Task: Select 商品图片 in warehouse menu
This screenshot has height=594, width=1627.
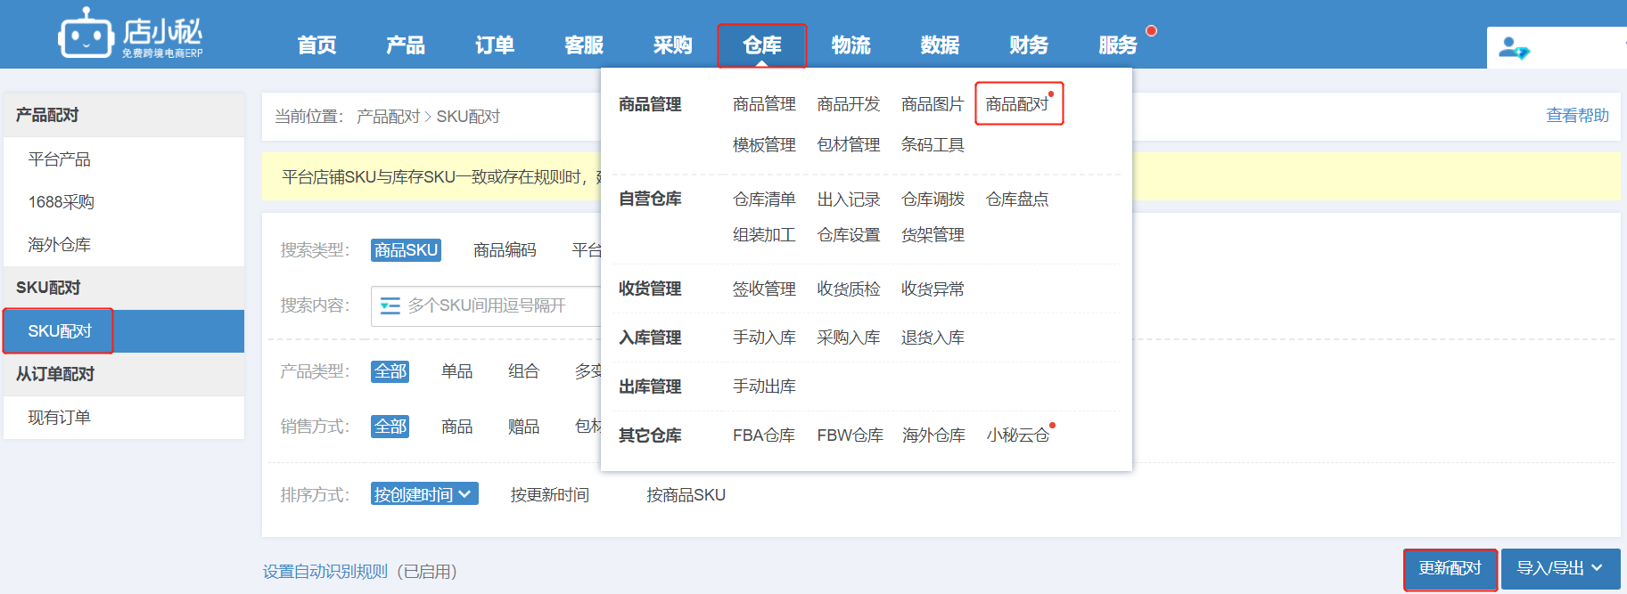Action: tap(933, 104)
